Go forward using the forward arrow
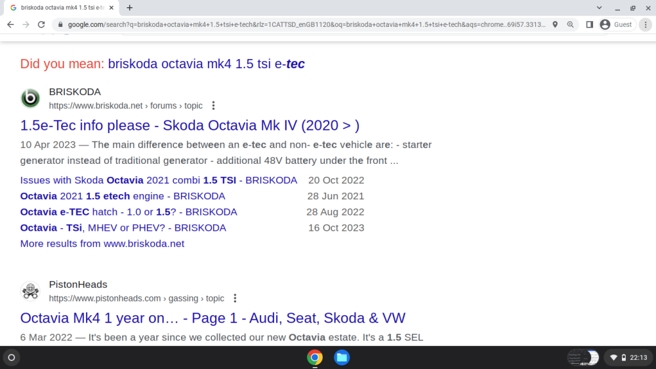This screenshot has width=656, height=369. [26, 25]
